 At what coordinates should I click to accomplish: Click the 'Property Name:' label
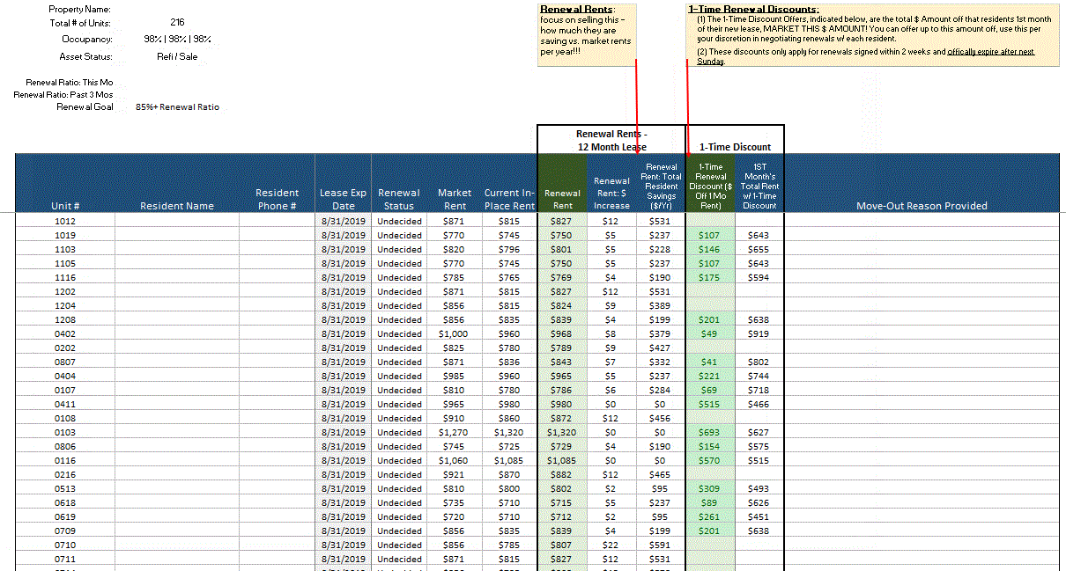[x=79, y=9]
